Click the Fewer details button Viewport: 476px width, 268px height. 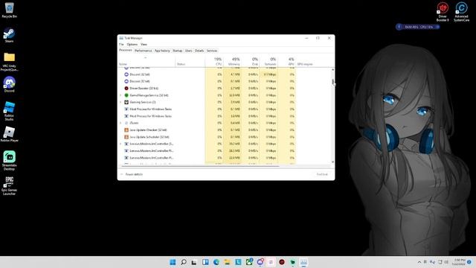[132, 174]
